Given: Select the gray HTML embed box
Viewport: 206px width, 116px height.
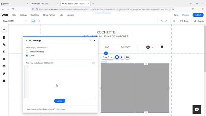Looking at the screenshot, I should (135, 88).
